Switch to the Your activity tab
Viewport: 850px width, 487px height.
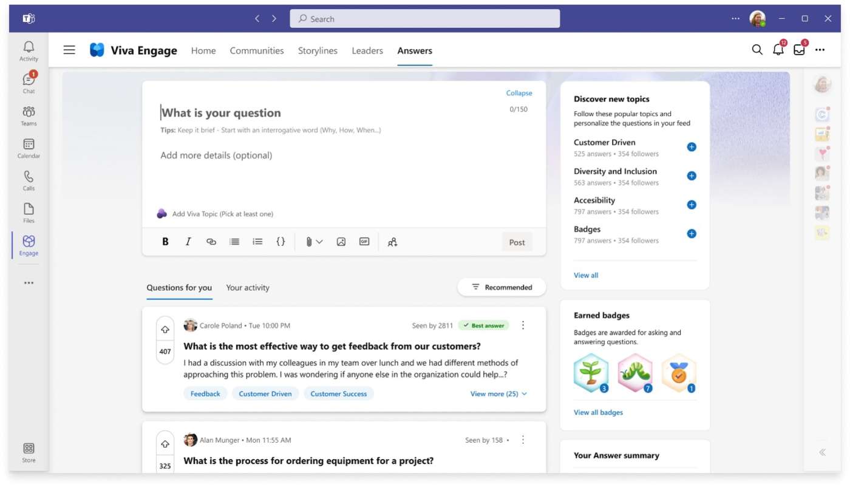(248, 287)
